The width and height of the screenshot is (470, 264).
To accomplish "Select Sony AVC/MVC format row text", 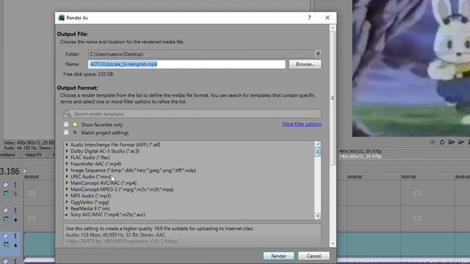I will pyautogui.click(x=108, y=215).
